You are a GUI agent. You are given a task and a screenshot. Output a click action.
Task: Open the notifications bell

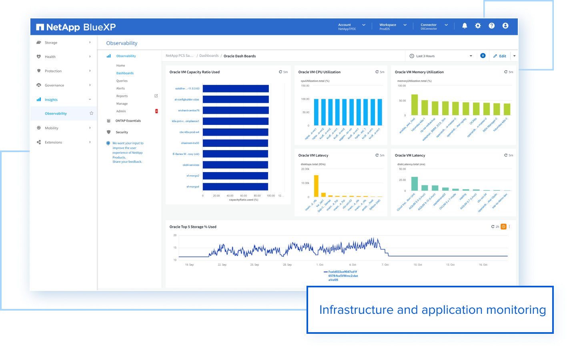[465, 26]
